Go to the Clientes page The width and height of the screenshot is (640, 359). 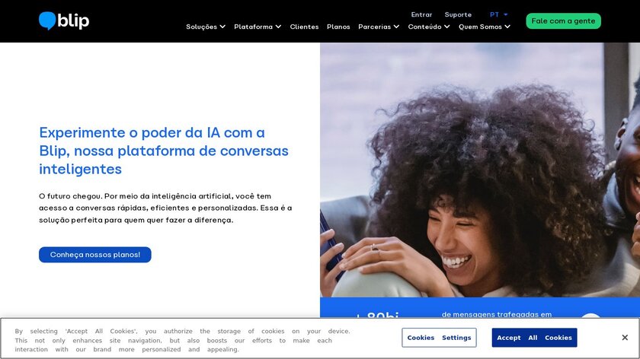(304, 27)
